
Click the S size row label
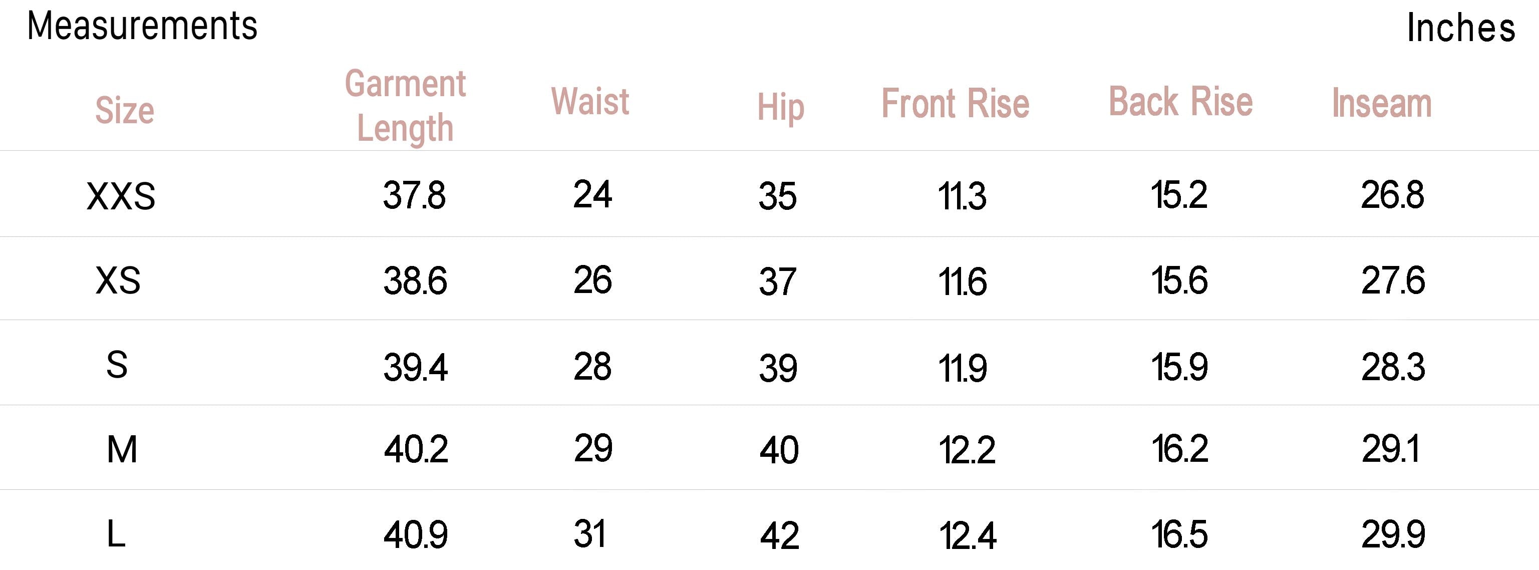[117, 365]
